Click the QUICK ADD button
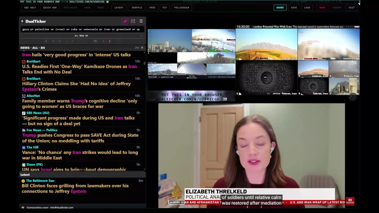This screenshot has height=213, width=379. pos(50,7)
